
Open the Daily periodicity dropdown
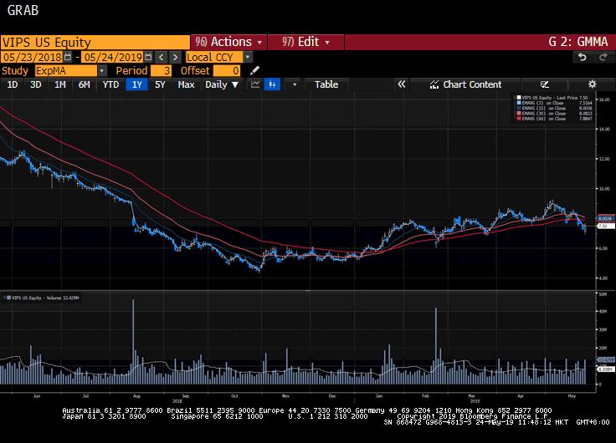(x=222, y=84)
